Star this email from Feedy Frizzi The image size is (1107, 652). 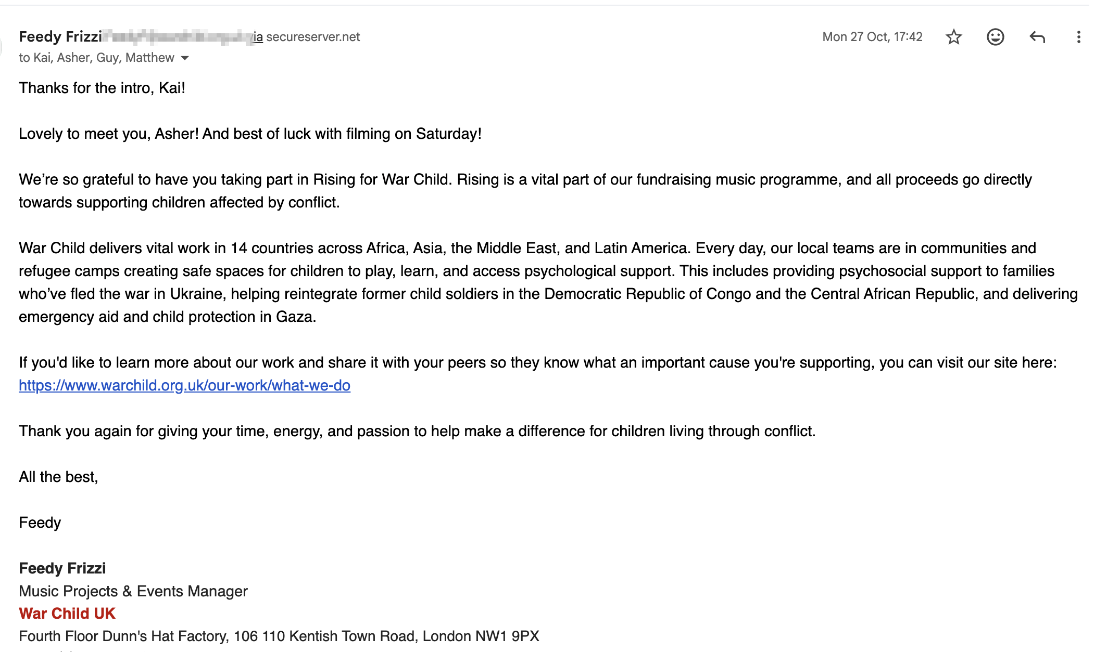pos(953,37)
